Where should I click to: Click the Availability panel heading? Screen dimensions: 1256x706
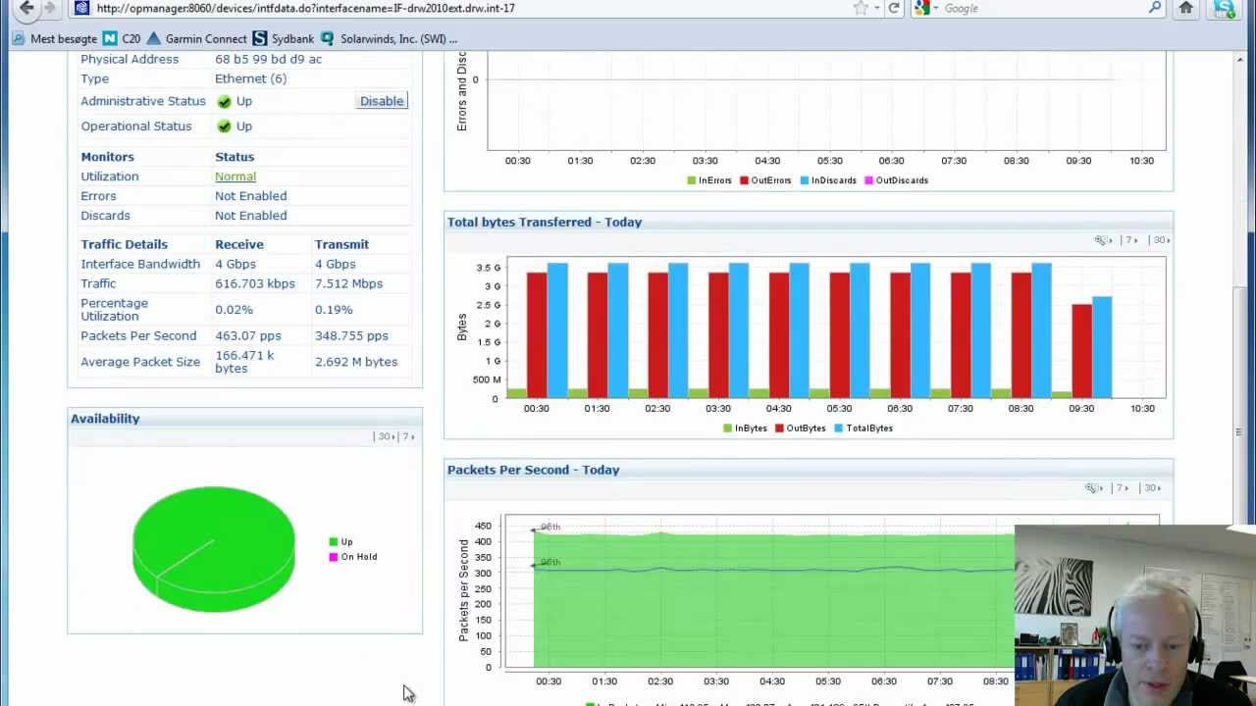pyautogui.click(x=105, y=419)
